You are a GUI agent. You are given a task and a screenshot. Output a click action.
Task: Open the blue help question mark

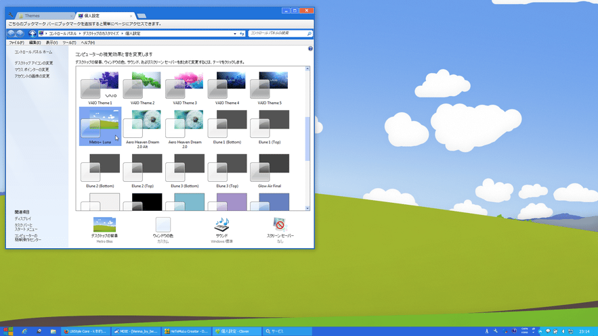click(310, 49)
